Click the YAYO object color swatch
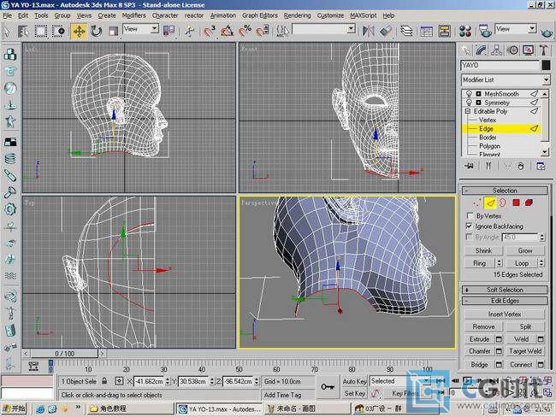 coord(546,65)
